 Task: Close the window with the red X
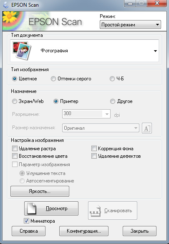[156, 3]
